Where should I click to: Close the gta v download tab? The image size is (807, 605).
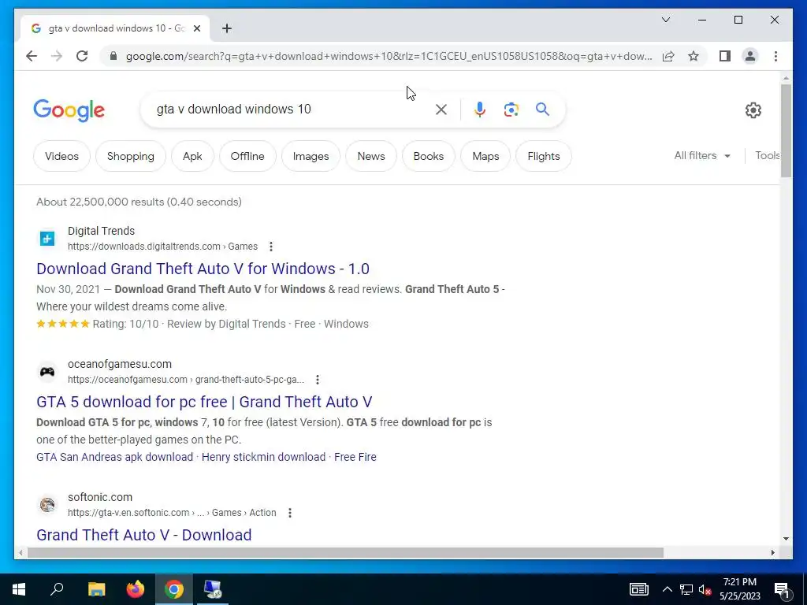coord(196,28)
